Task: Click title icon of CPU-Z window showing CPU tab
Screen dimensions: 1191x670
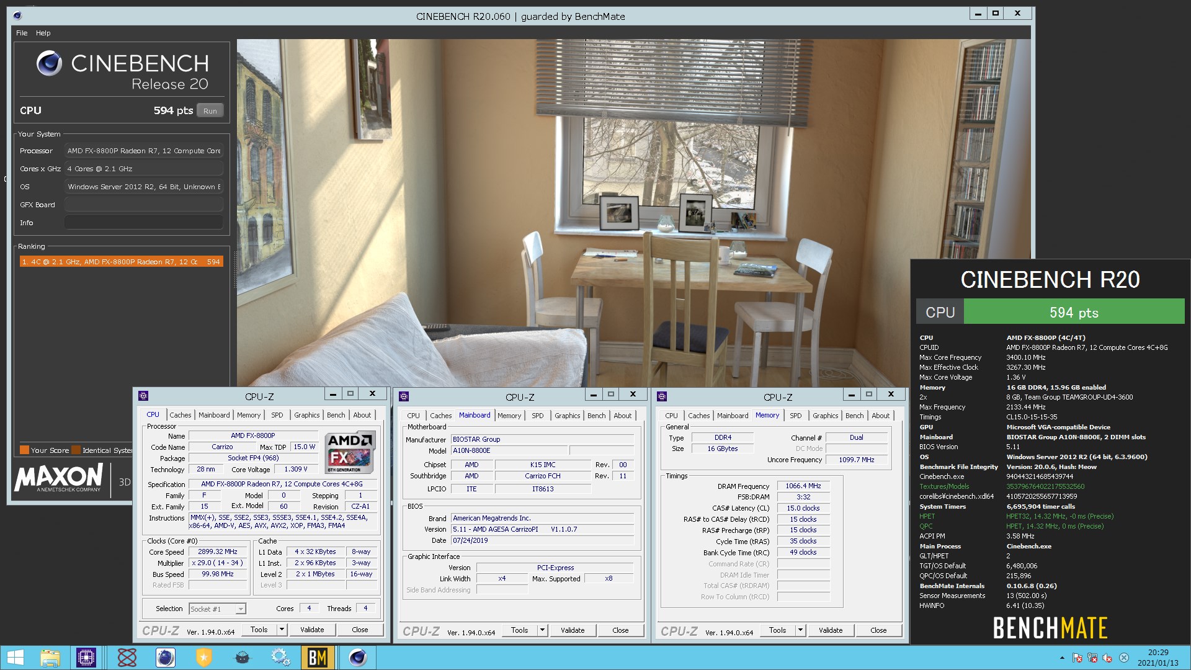Action: pos(143,395)
